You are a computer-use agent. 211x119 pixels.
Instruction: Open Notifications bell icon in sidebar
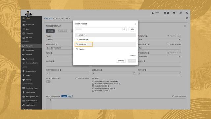[24, 92]
